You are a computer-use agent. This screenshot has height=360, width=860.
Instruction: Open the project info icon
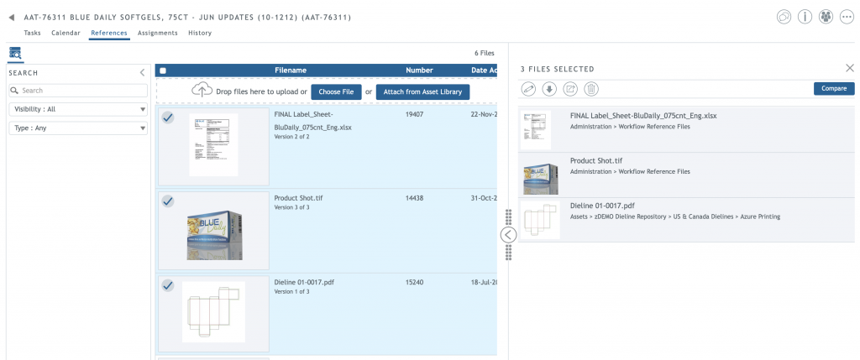(805, 17)
